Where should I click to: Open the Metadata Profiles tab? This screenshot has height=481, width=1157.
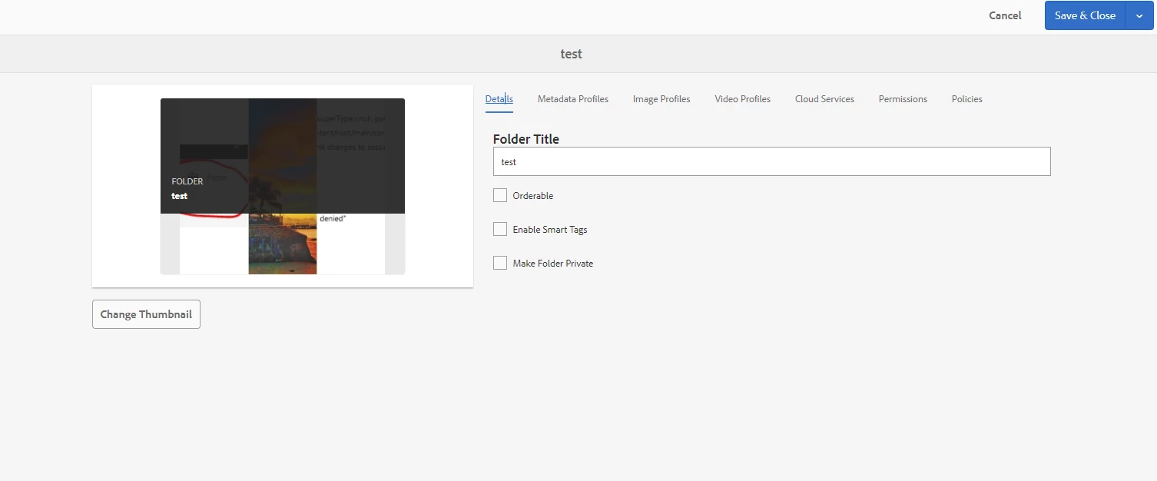point(573,99)
